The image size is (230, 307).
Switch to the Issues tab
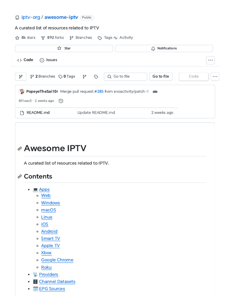[49, 60]
